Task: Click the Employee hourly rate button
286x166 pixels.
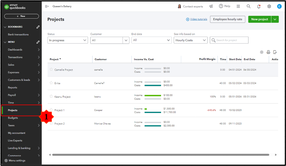Action: [x=228, y=19]
